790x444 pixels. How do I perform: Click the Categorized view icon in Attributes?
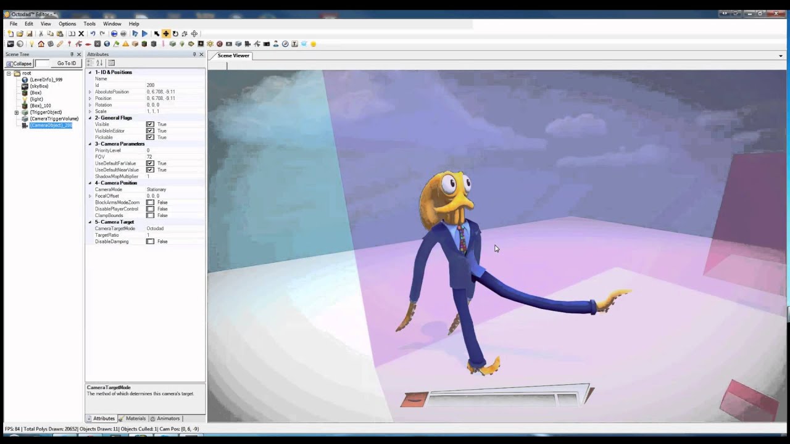(90, 63)
